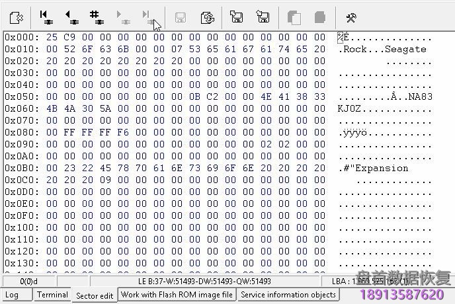Open Work with Flash ROM image file tab
This screenshot has width=455, height=304.
(177, 295)
